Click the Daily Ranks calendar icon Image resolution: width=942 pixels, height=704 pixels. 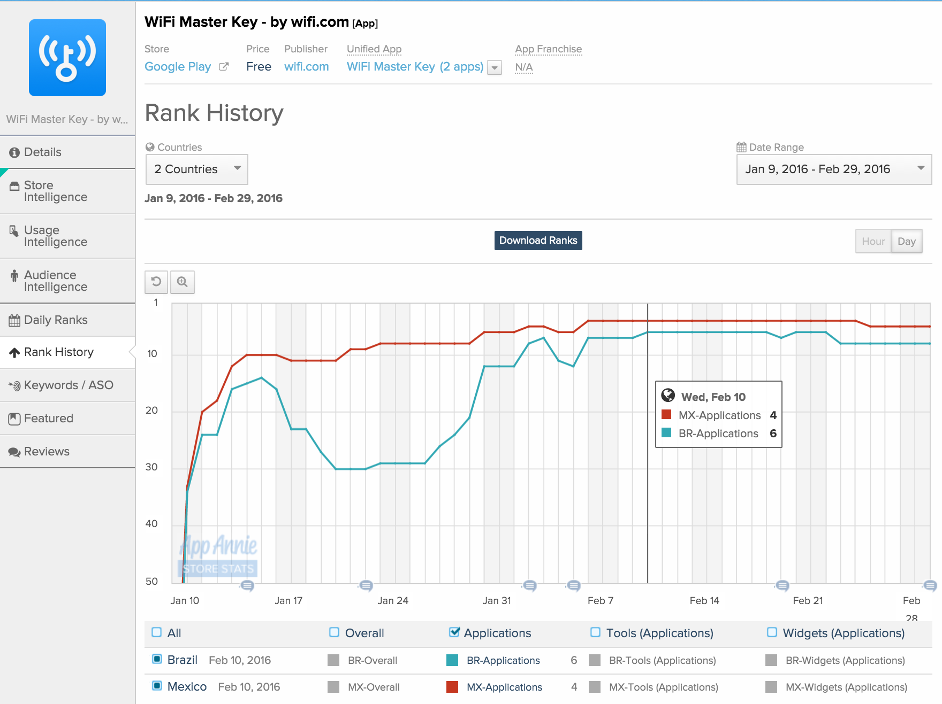[14, 321]
